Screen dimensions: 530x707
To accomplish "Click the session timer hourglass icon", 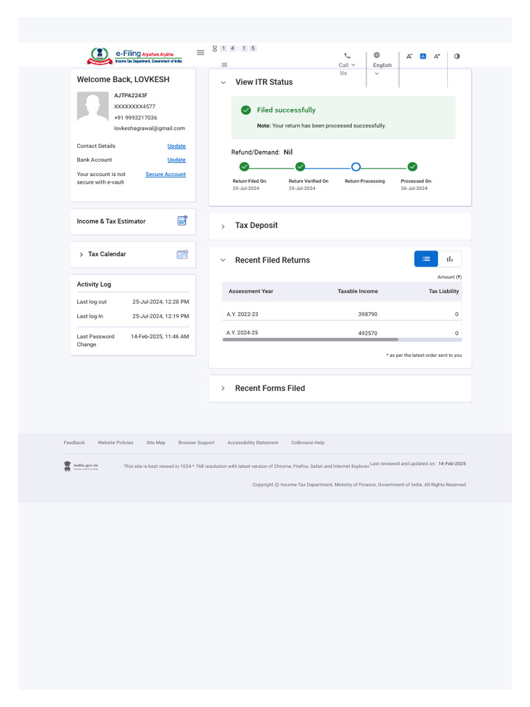I will (215, 48).
